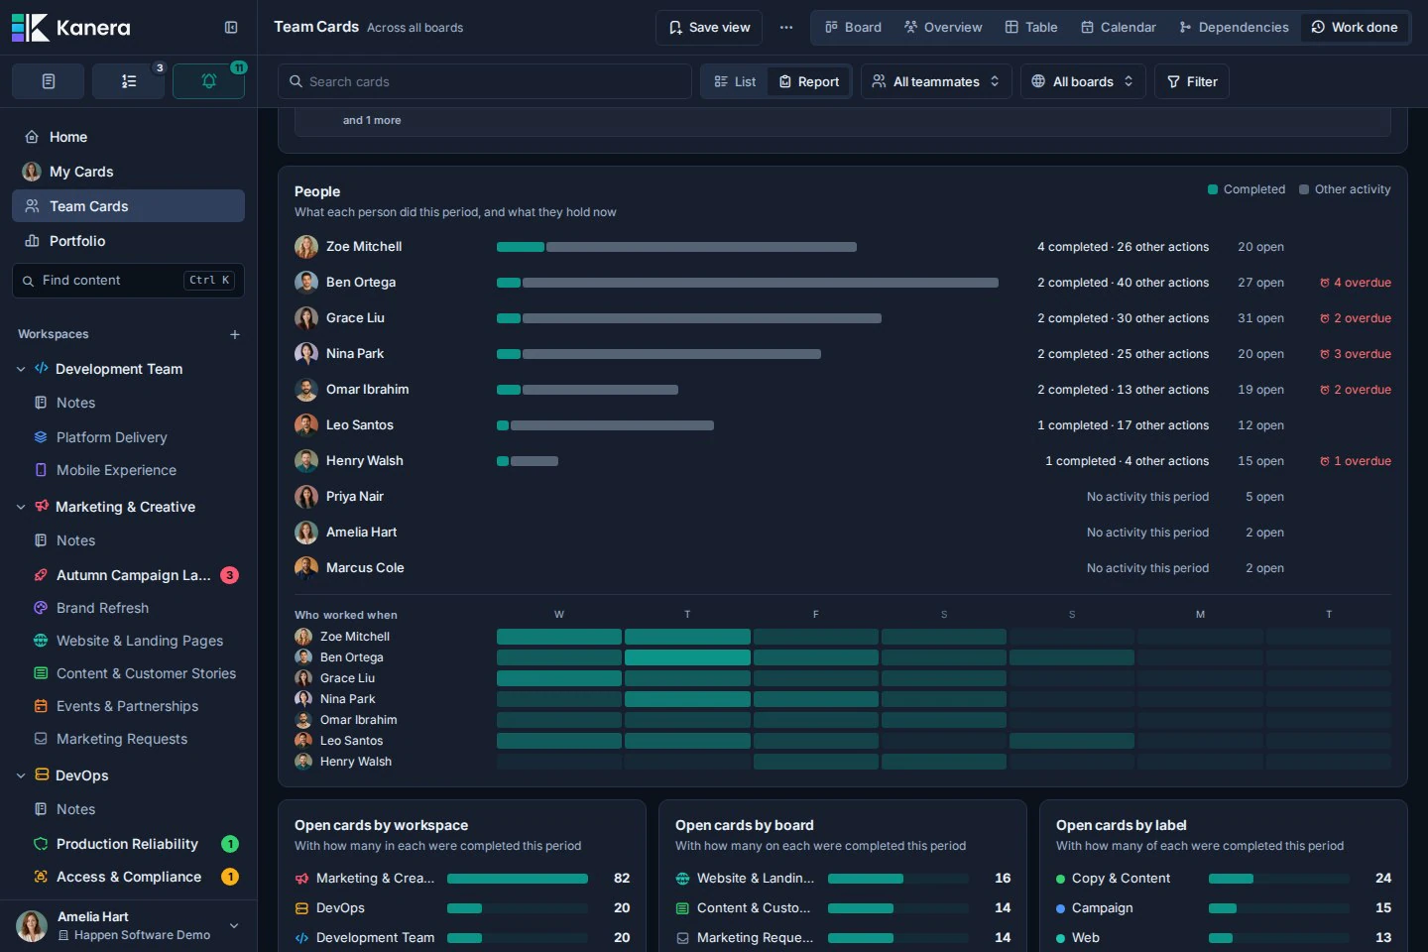Collapse the Development Team workspace
The height and width of the screenshot is (952, 1428).
coord(21,369)
